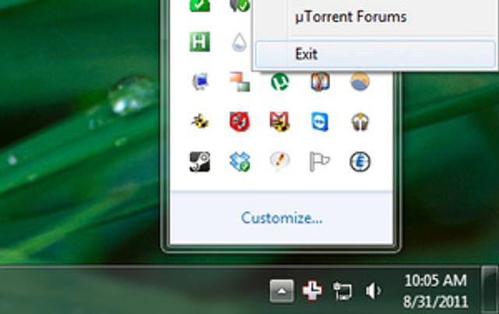Open the volume speaker taskbar icon
Screen dimensions: 499x314
[373, 291]
